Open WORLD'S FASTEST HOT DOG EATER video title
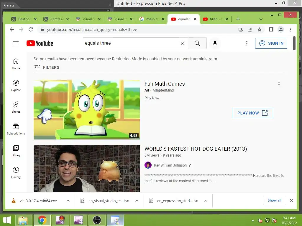The width and height of the screenshot is (302, 226). point(196,149)
